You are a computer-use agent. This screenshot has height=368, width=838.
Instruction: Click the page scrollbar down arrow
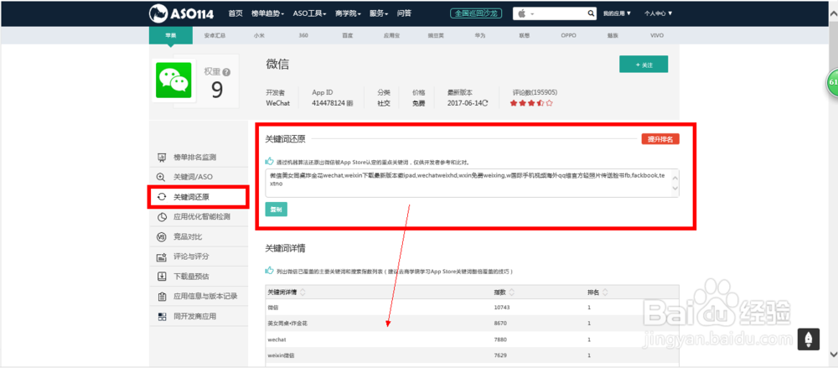coord(833,354)
